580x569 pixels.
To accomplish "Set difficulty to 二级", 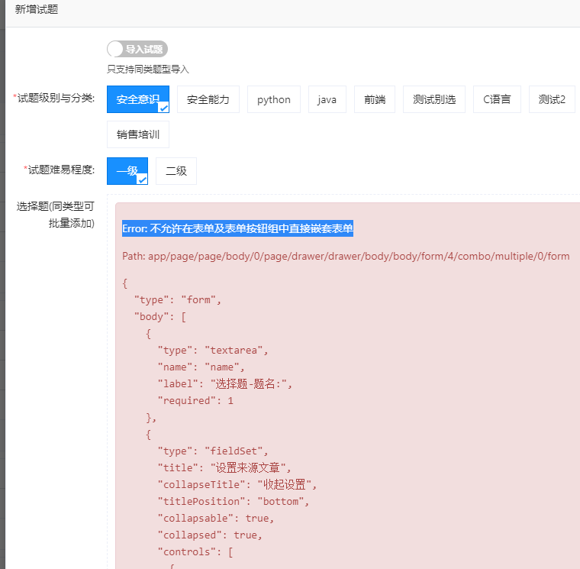I will 176,171.
